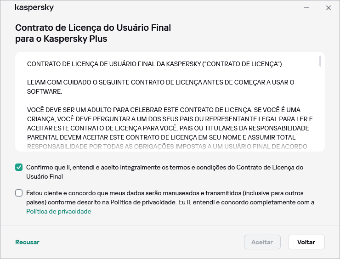Go back with the Voltar button

tap(306, 242)
